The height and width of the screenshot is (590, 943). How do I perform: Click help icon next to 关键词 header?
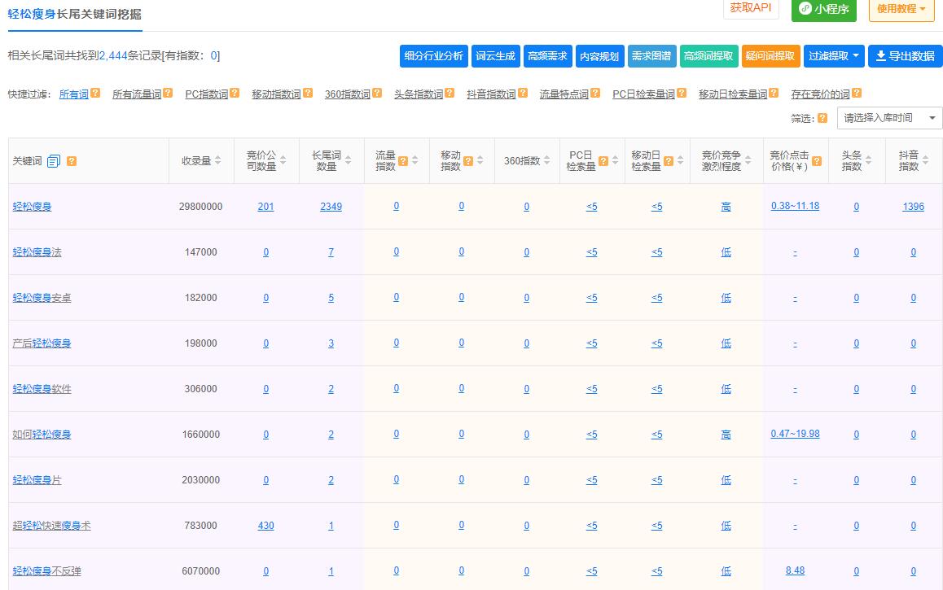coord(72,161)
